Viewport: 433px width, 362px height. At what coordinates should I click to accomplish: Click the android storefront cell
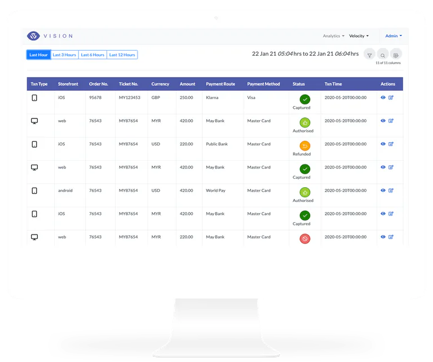pos(65,190)
